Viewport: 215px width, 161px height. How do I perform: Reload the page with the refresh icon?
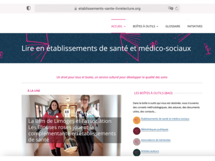[177, 8]
